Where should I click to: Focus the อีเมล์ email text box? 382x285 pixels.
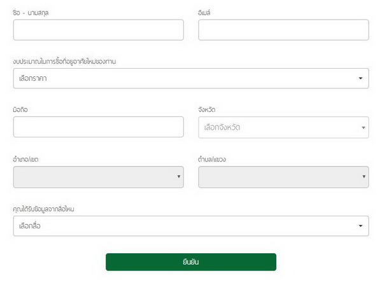point(283,30)
